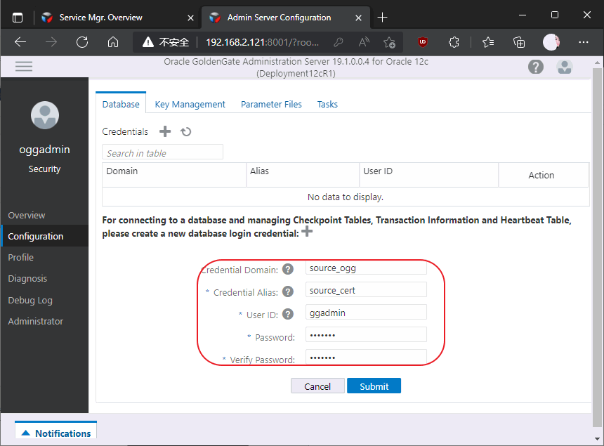Viewport: 604px width, 446px height.
Task: Focus the Credential Alias input field
Action: point(366,290)
